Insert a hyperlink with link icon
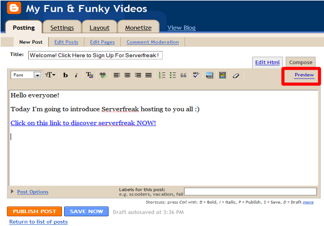Screen dimensions: 324x226 pos(103,75)
